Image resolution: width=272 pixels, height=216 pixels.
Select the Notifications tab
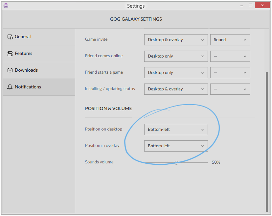(x=39, y=87)
